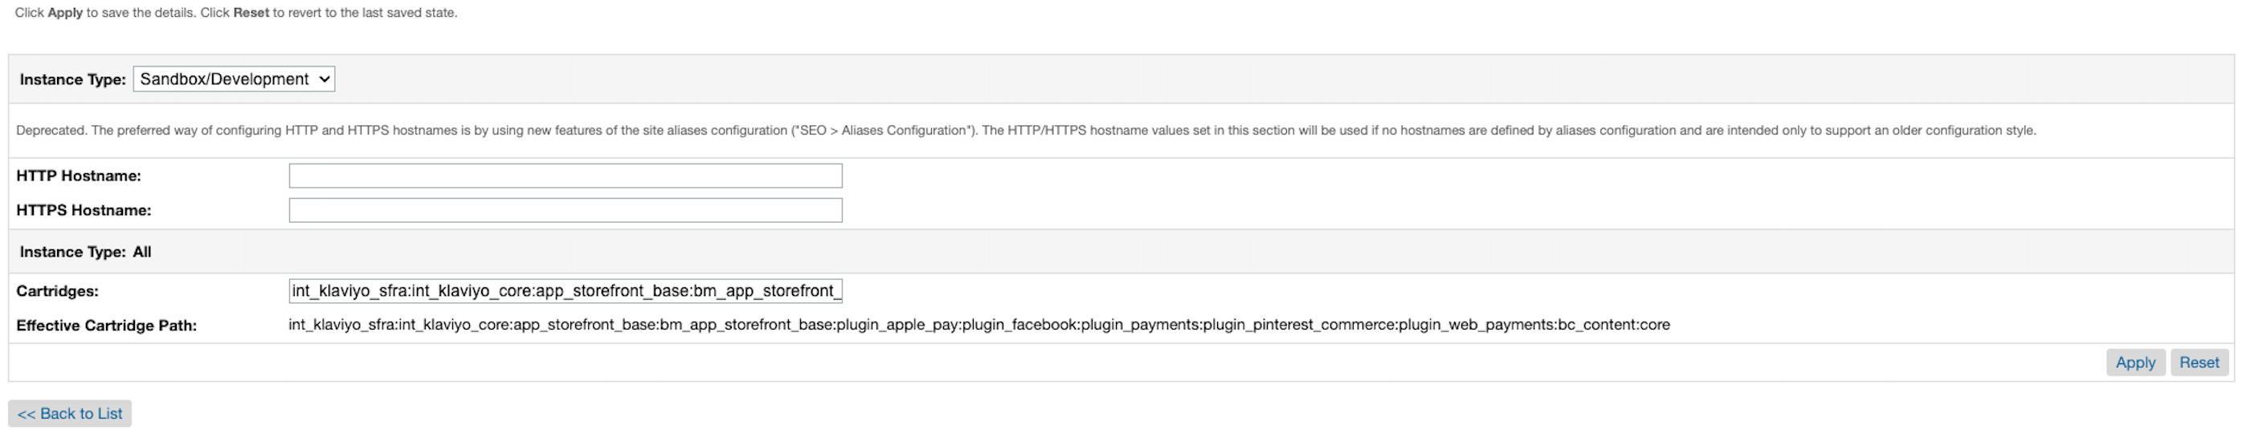Click the HTTPS Hostname label
Image resolution: width=2243 pixels, height=433 pixels.
(84, 210)
